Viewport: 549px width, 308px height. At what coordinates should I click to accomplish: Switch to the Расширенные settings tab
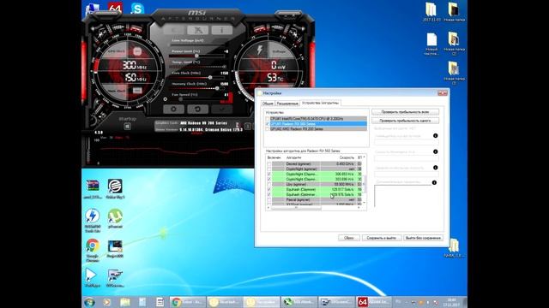click(x=287, y=104)
